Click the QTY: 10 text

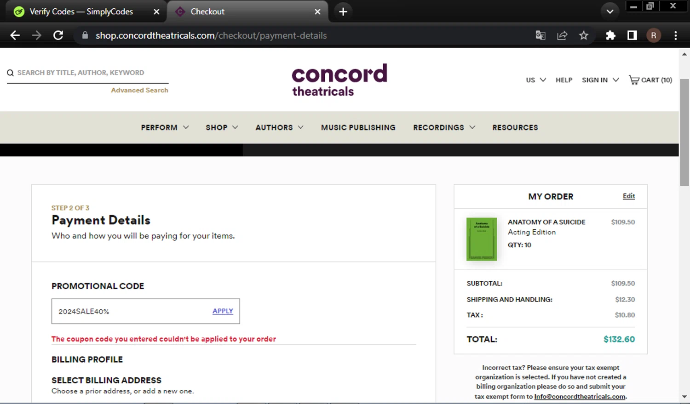[519, 245]
